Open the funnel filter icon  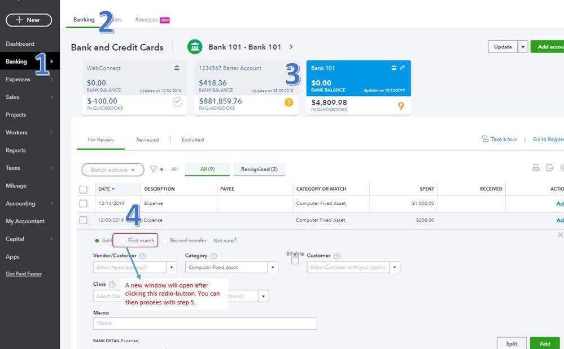click(153, 169)
